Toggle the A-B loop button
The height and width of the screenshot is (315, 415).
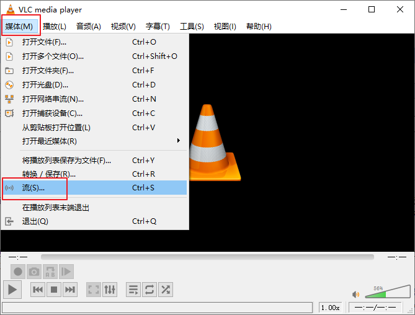(50, 272)
